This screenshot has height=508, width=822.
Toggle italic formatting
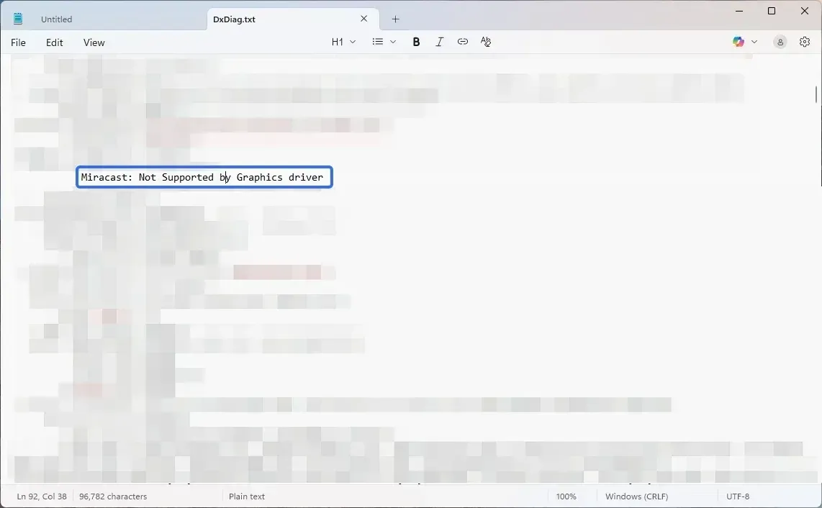[439, 42]
